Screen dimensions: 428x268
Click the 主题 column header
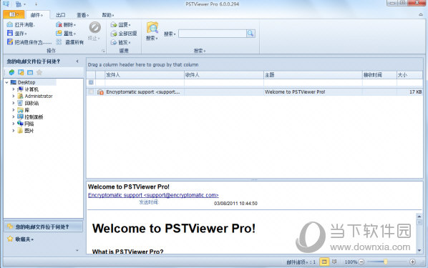pos(313,75)
